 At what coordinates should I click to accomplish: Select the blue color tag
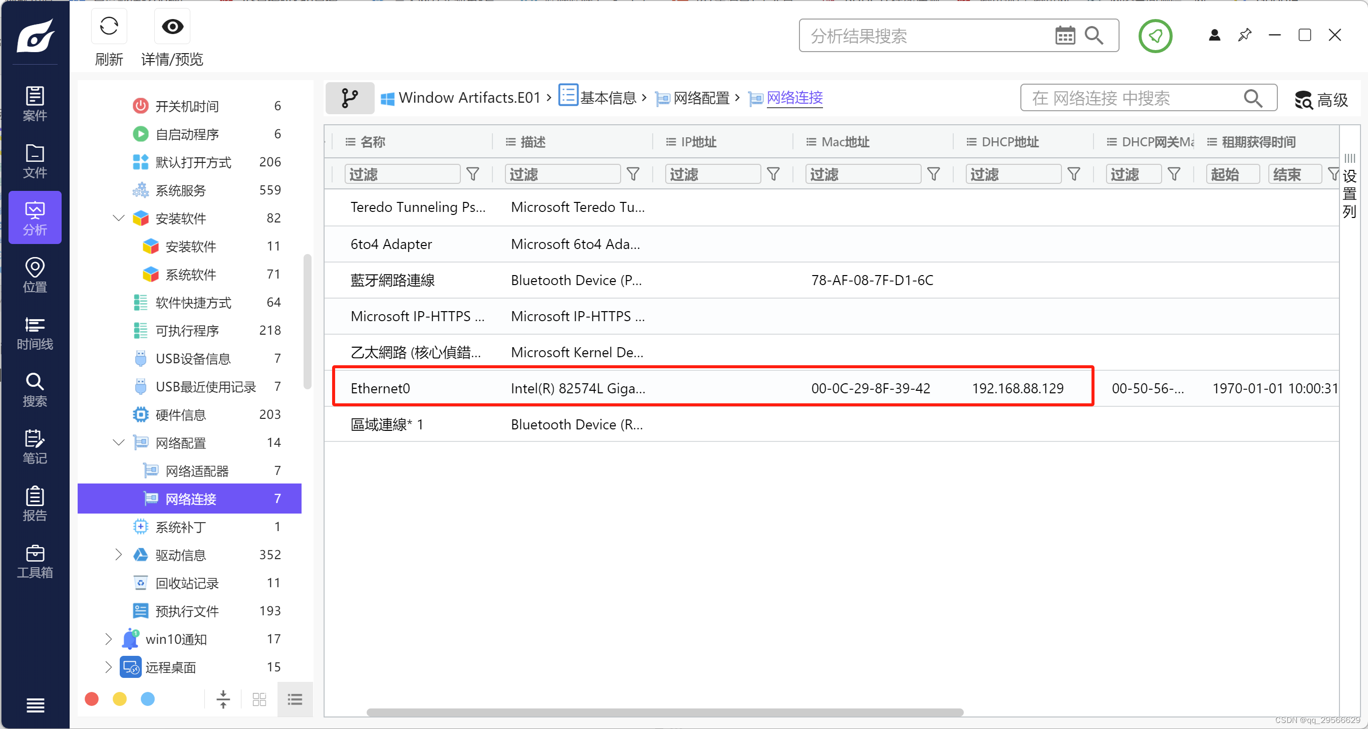148,699
